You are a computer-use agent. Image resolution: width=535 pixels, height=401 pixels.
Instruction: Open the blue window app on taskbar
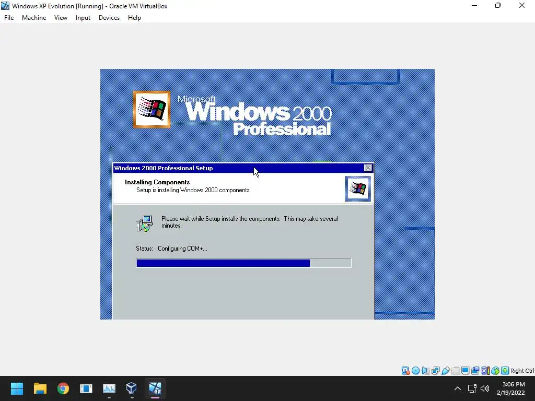[x=86, y=388]
